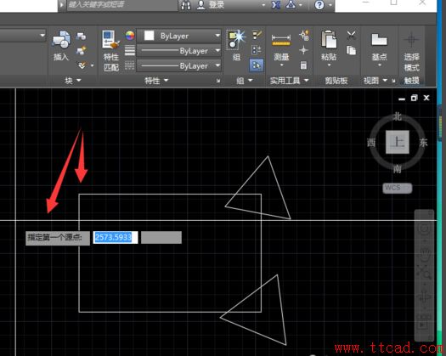Click the 上 face of the ViewCube
This screenshot has width=446, height=356.
tap(398, 142)
